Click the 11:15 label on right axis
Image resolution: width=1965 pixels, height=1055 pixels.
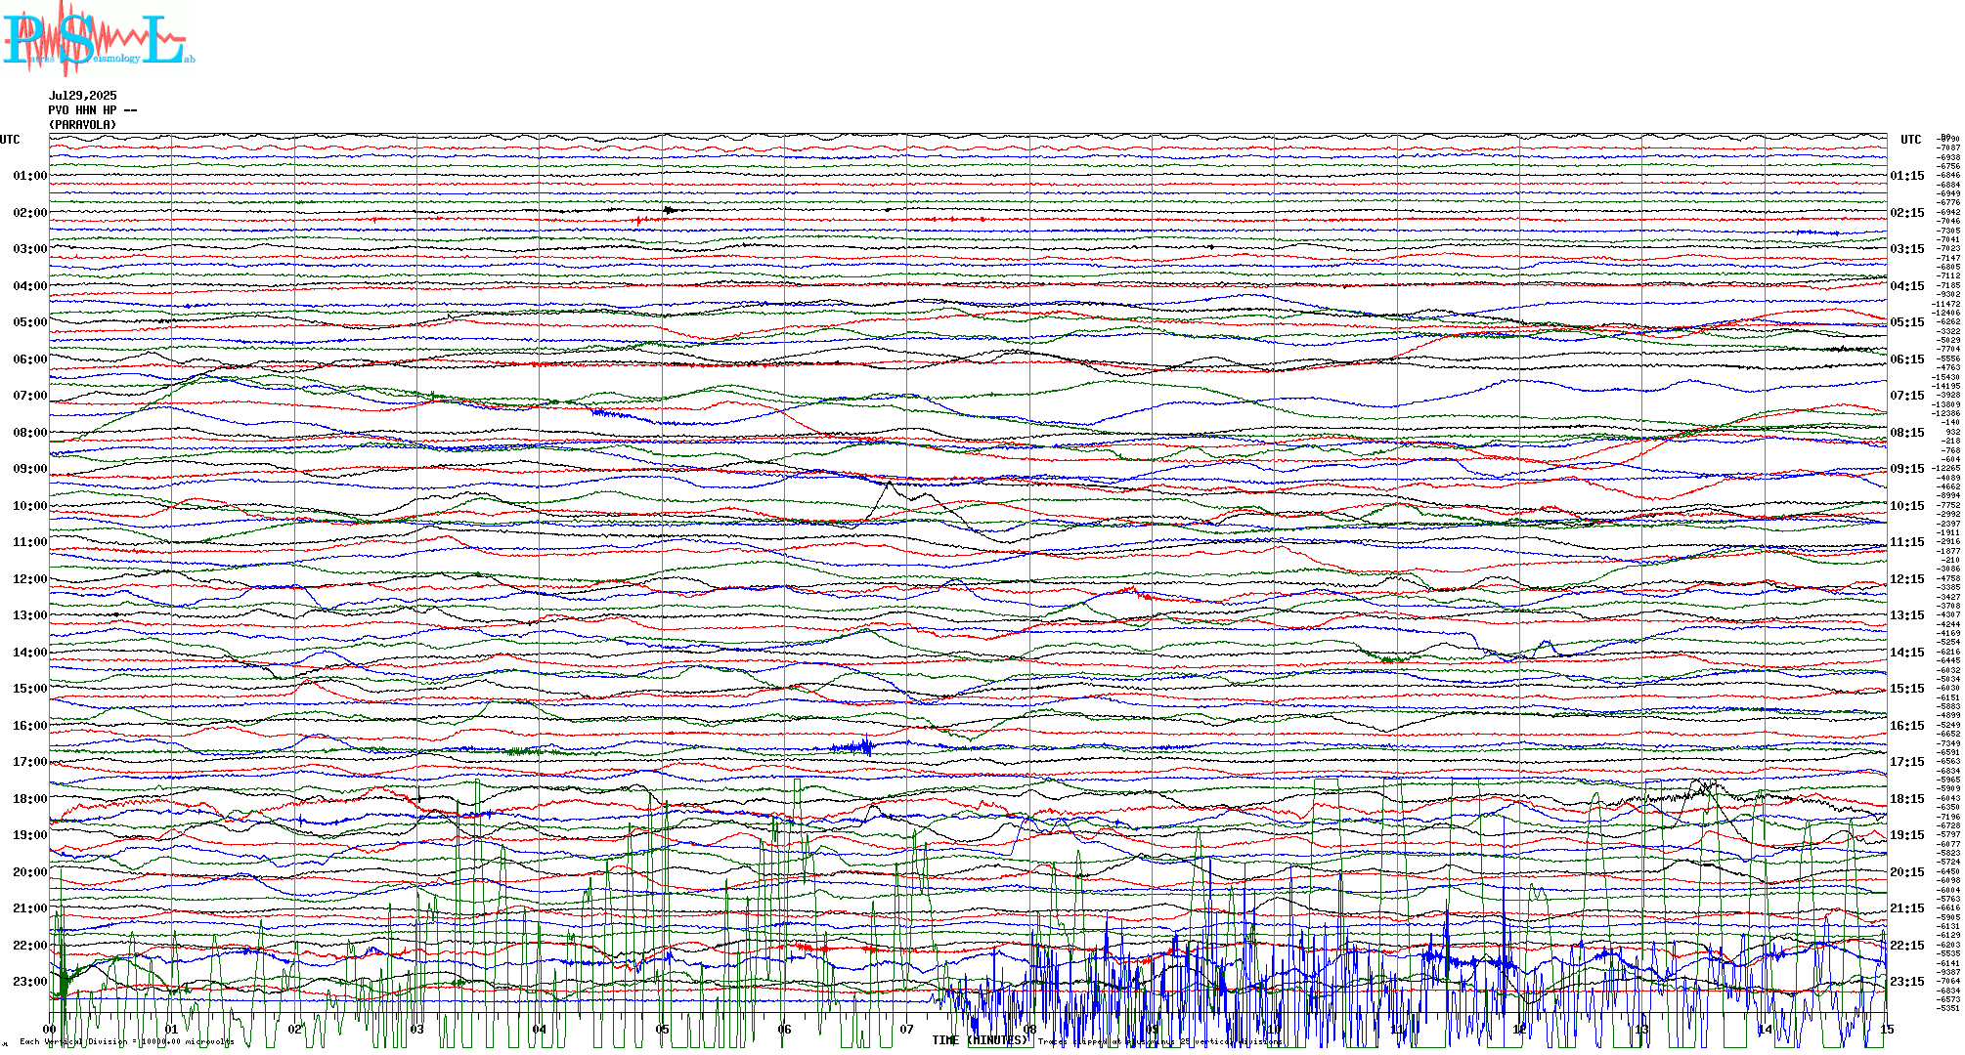point(1907,542)
